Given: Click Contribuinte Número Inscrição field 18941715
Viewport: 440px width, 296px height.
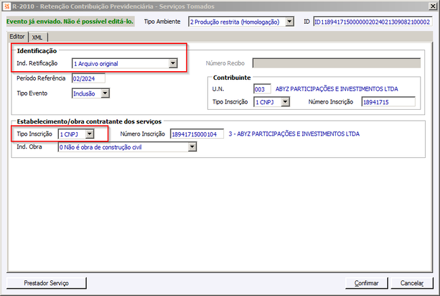Looking at the screenshot, I should [x=389, y=102].
